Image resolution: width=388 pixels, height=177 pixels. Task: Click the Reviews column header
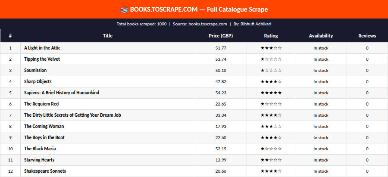(x=367, y=36)
